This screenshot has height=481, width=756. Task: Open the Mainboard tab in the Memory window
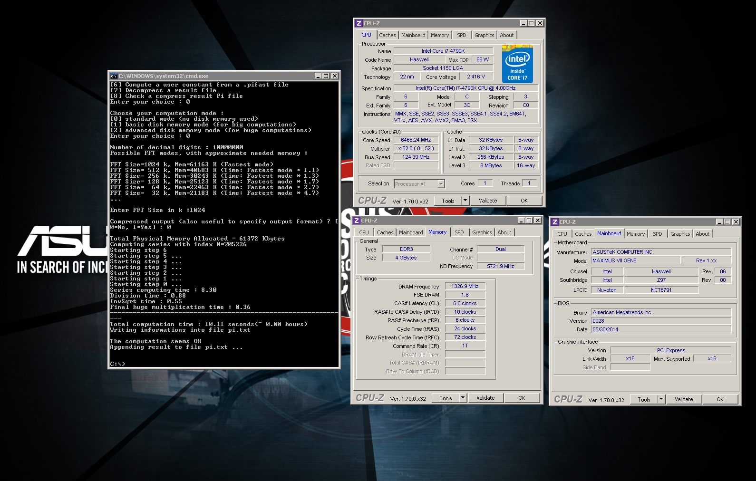click(x=411, y=232)
